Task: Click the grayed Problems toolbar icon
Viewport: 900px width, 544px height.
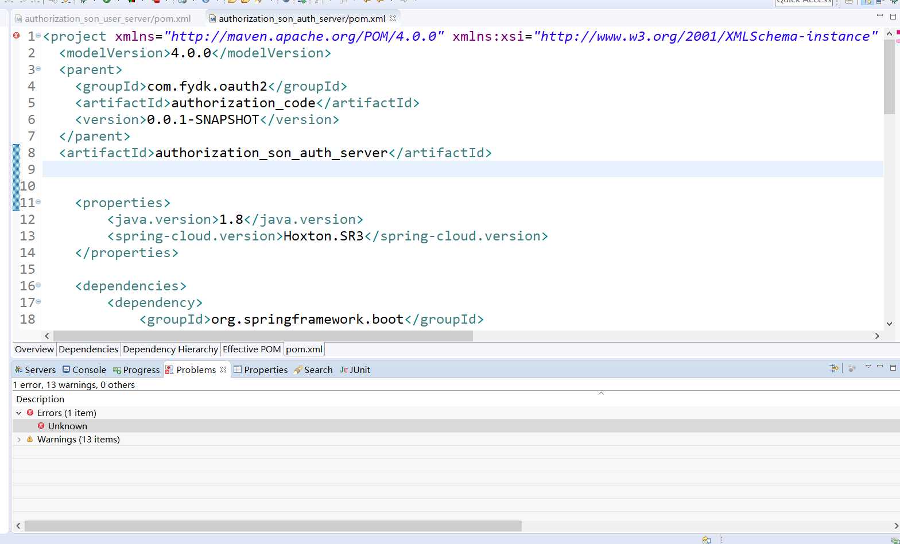Action: [x=852, y=368]
